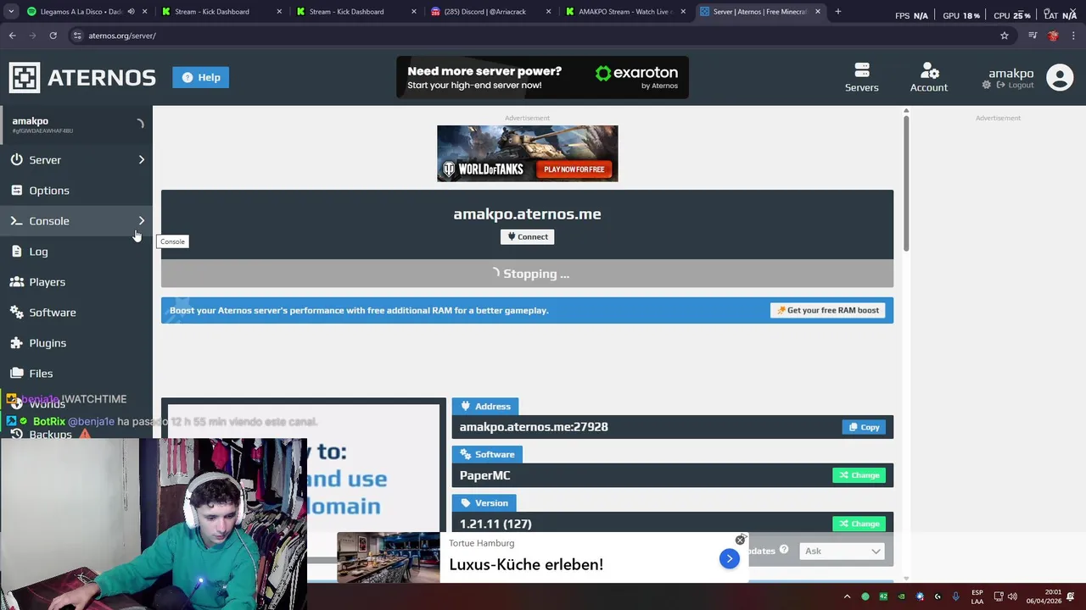Mute the Spotify tab audio icon

[131, 12]
